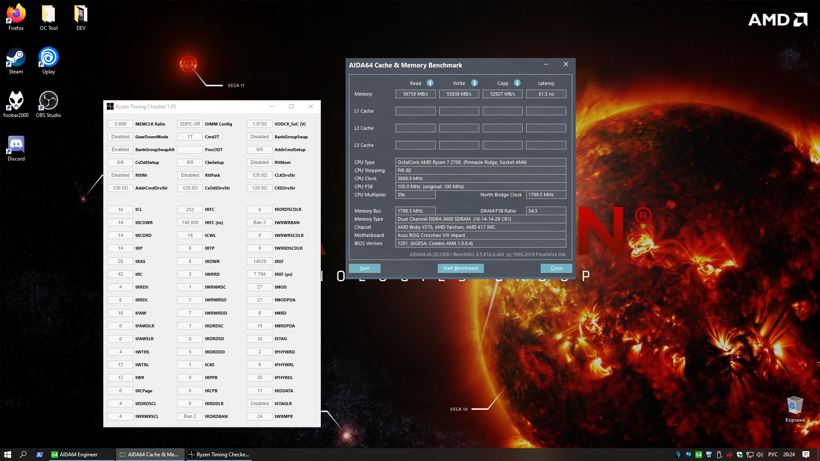Click the volume icon in system tray
820x461 pixels.
760,455
